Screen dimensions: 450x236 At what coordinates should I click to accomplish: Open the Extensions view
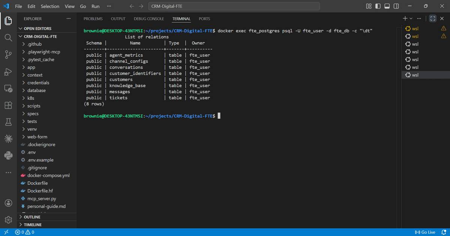[x=8, y=105]
